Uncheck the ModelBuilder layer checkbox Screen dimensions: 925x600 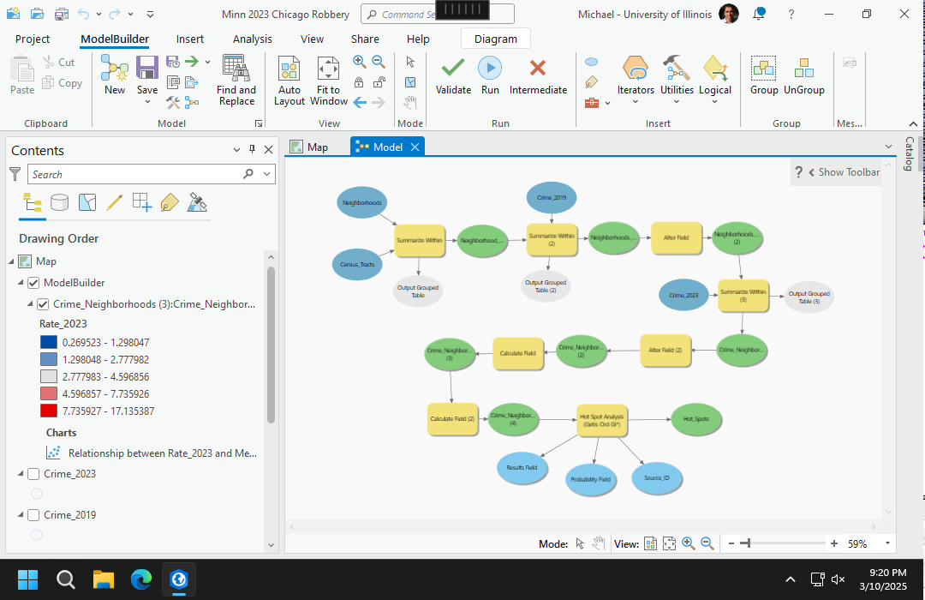[33, 282]
